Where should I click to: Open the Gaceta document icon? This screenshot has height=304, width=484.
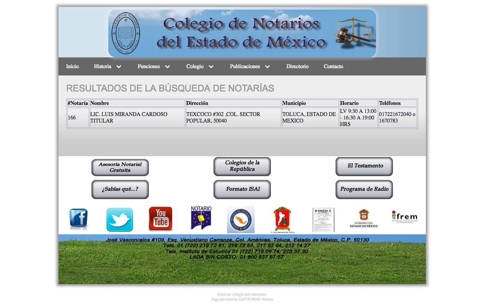click(x=323, y=220)
